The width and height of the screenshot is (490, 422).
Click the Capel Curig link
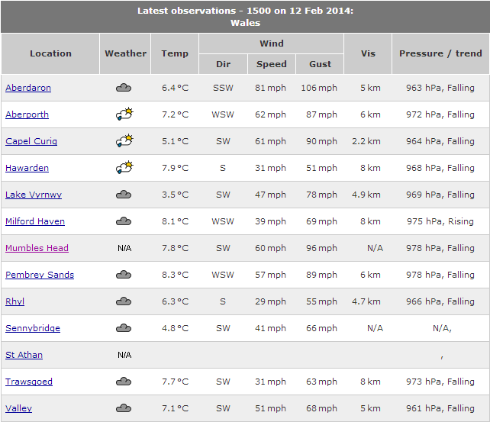click(x=31, y=141)
